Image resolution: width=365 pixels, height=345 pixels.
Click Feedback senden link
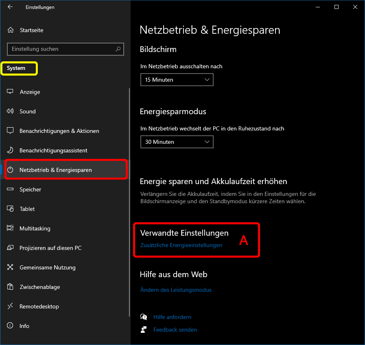(175, 330)
